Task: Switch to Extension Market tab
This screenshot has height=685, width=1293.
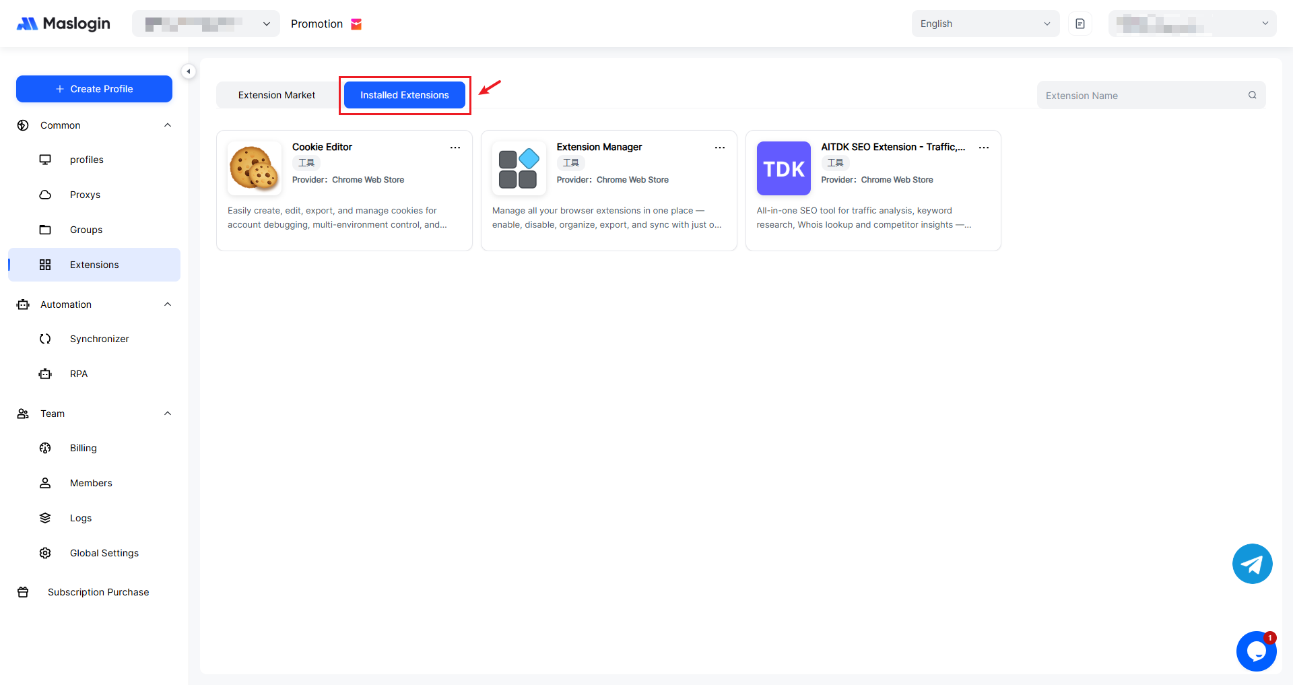Action: [x=277, y=95]
